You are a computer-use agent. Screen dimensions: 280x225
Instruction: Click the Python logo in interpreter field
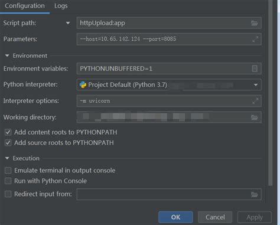point(83,84)
